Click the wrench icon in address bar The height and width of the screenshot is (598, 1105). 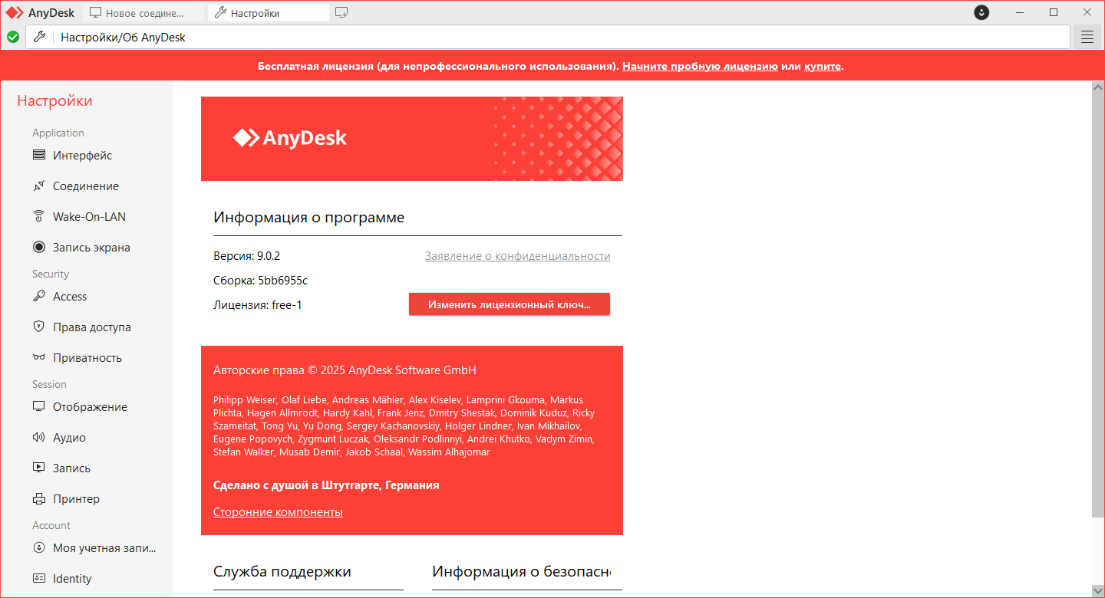click(x=39, y=37)
